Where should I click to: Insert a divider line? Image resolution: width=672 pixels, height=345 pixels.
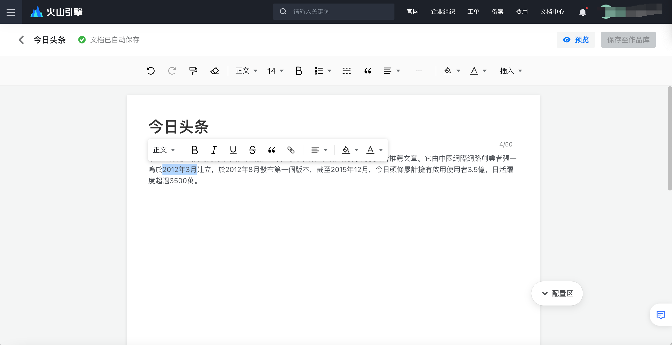pyautogui.click(x=346, y=71)
